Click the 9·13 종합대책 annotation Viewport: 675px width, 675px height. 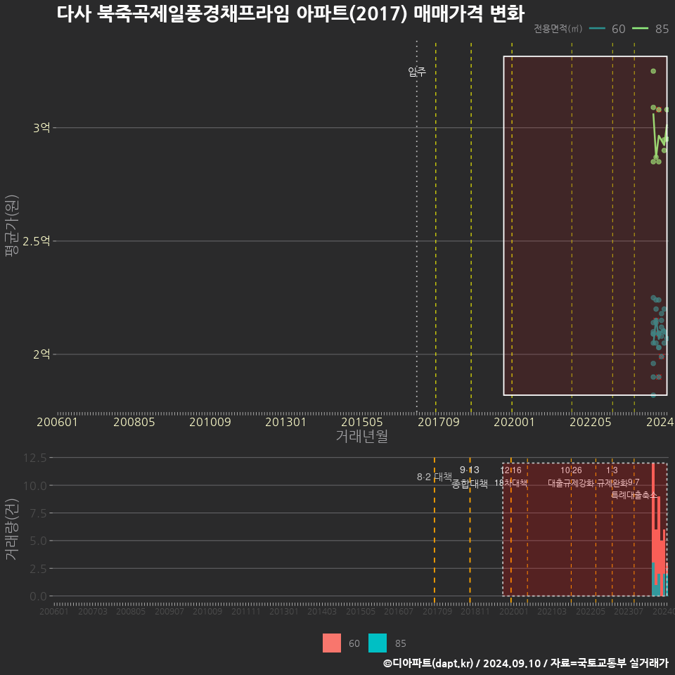tap(469, 477)
